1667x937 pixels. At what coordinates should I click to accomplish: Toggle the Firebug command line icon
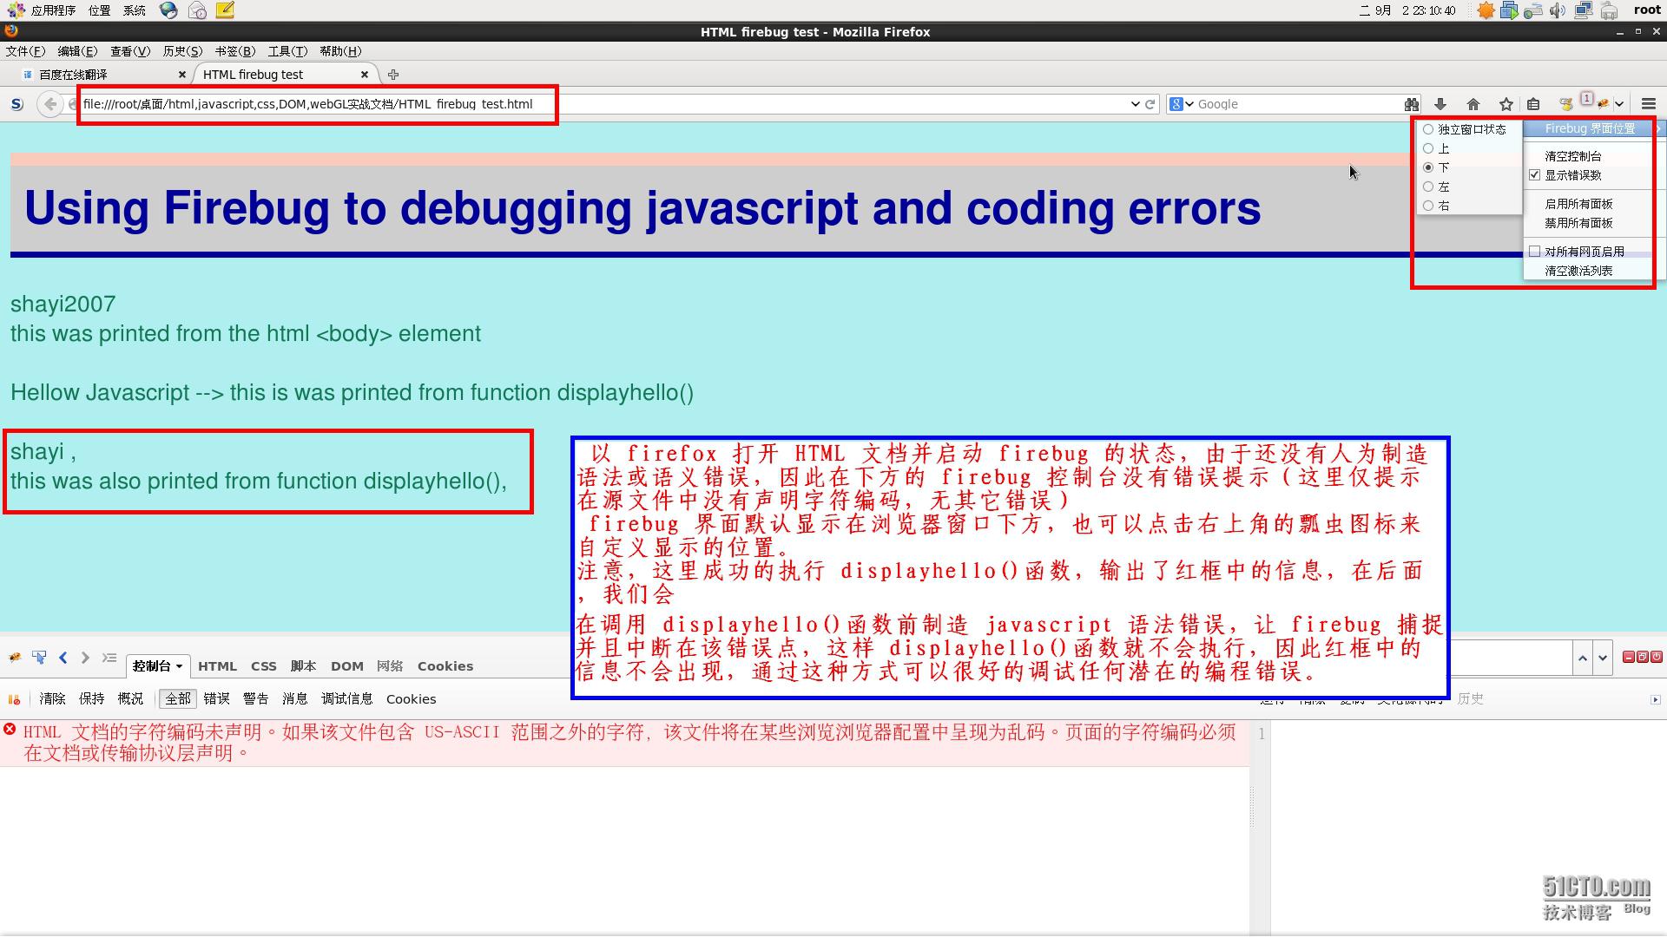[109, 659]
